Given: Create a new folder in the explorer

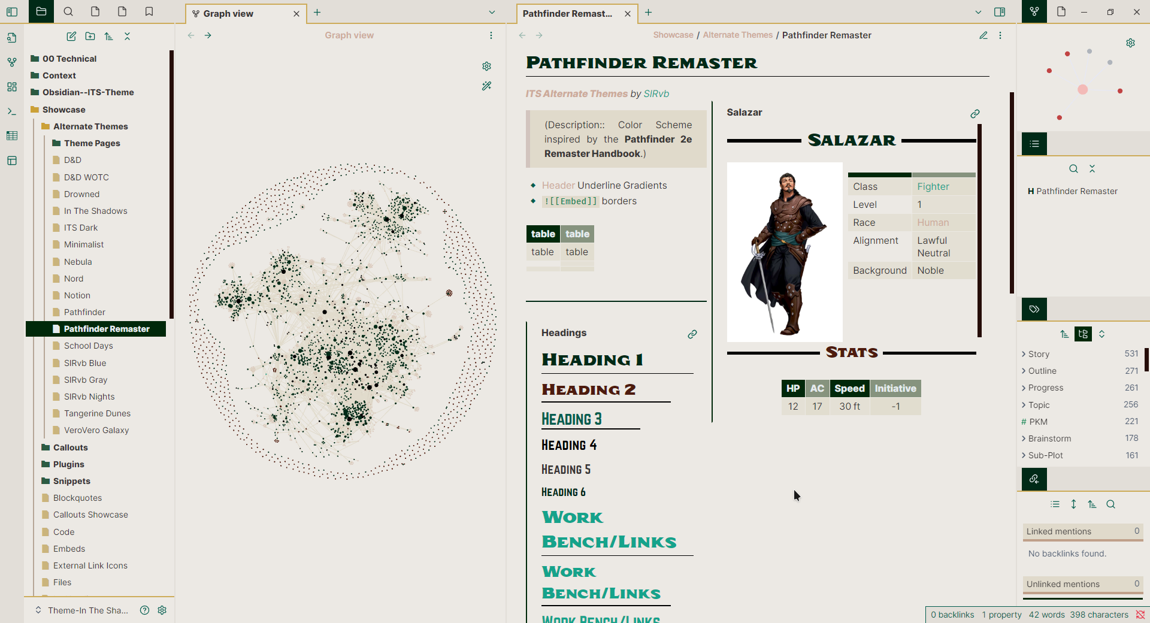Looking at the screenshot, I should [90, 36].
